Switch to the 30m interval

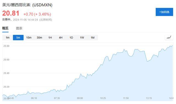point(39,38)
